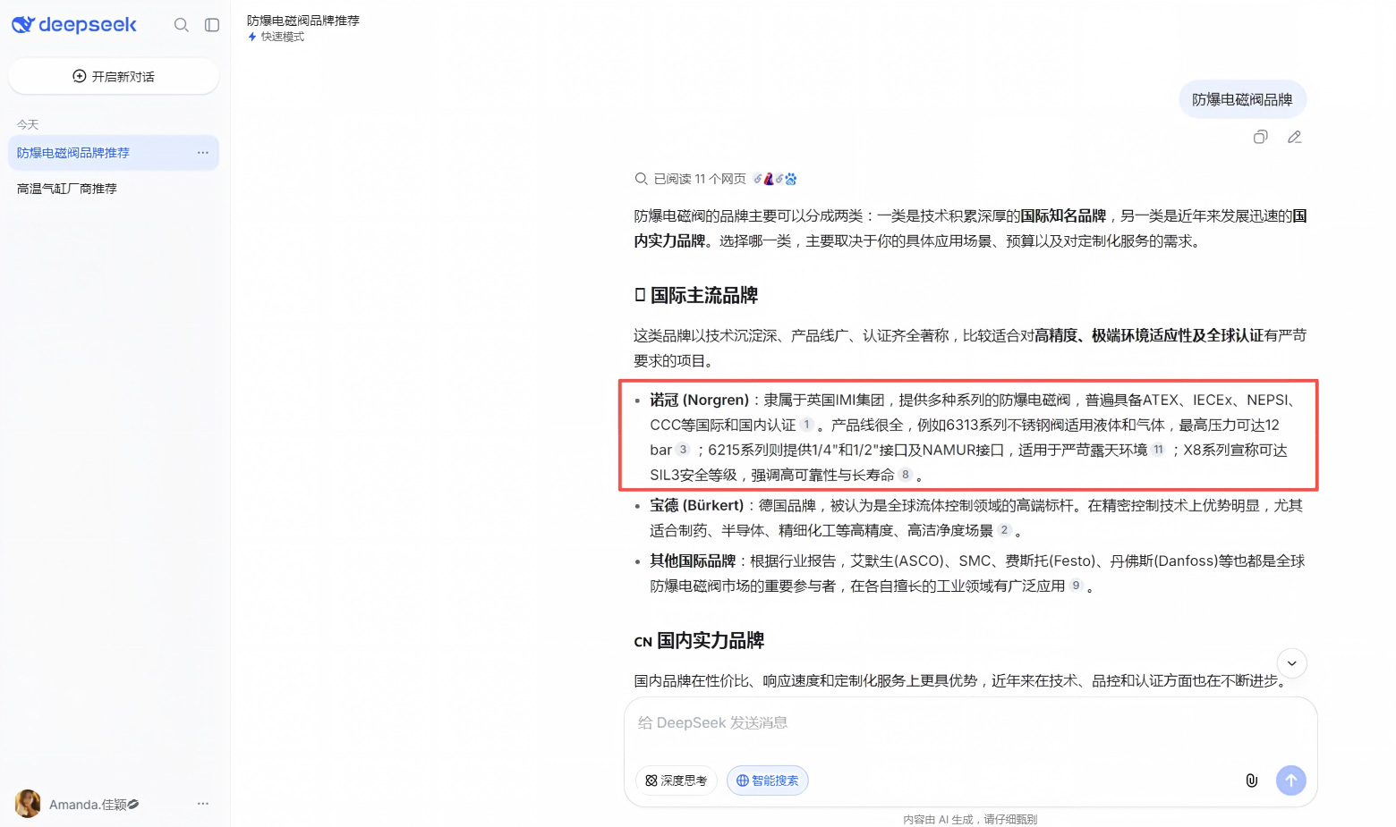Attach a file with paperclip icon
The width and height of the screenshot is (1396, 827).
pyautogui.click(x=1251, y=781)
